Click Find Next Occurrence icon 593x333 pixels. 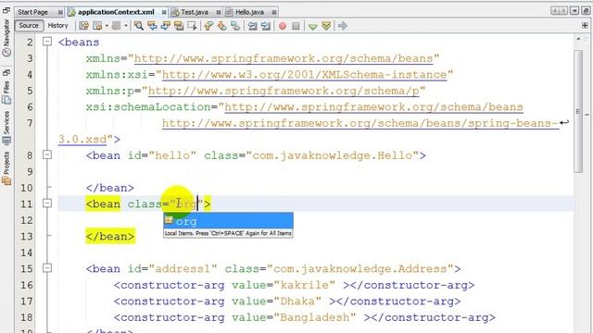tap(166, 26)
